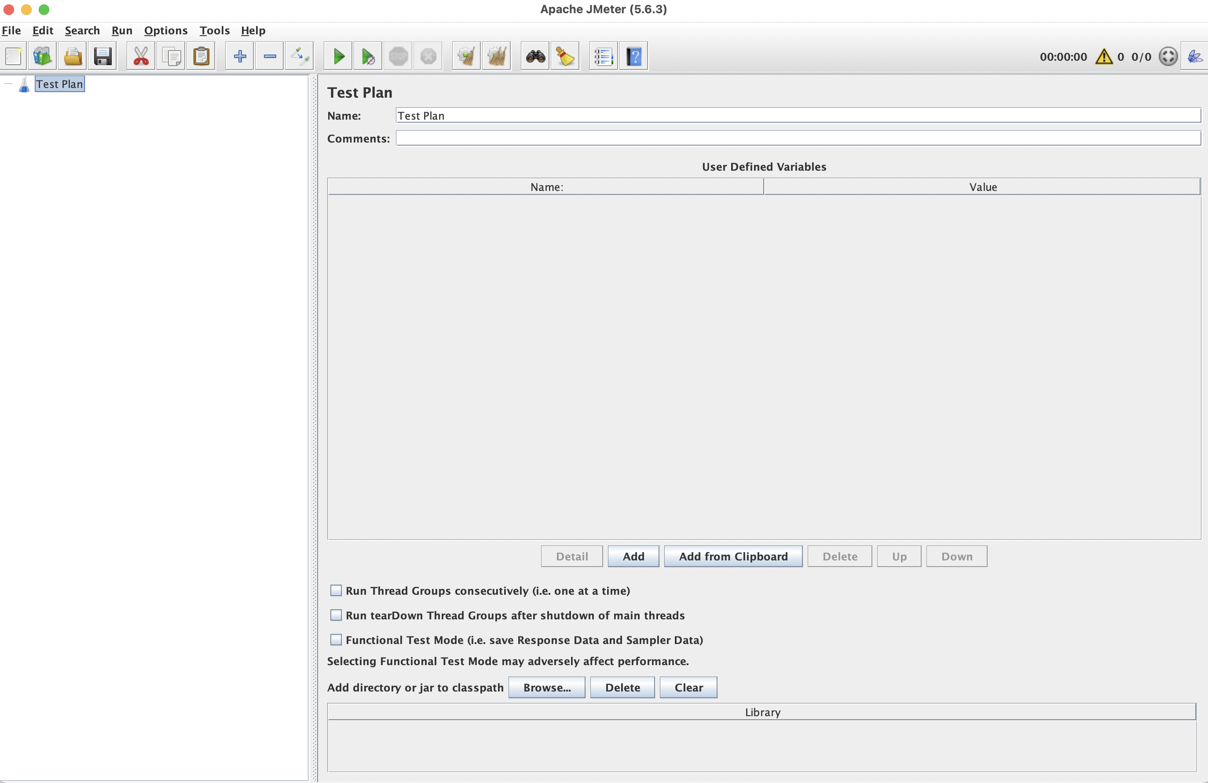Click the Comments input field
1208x783 pixels.
tap(798, 138)
